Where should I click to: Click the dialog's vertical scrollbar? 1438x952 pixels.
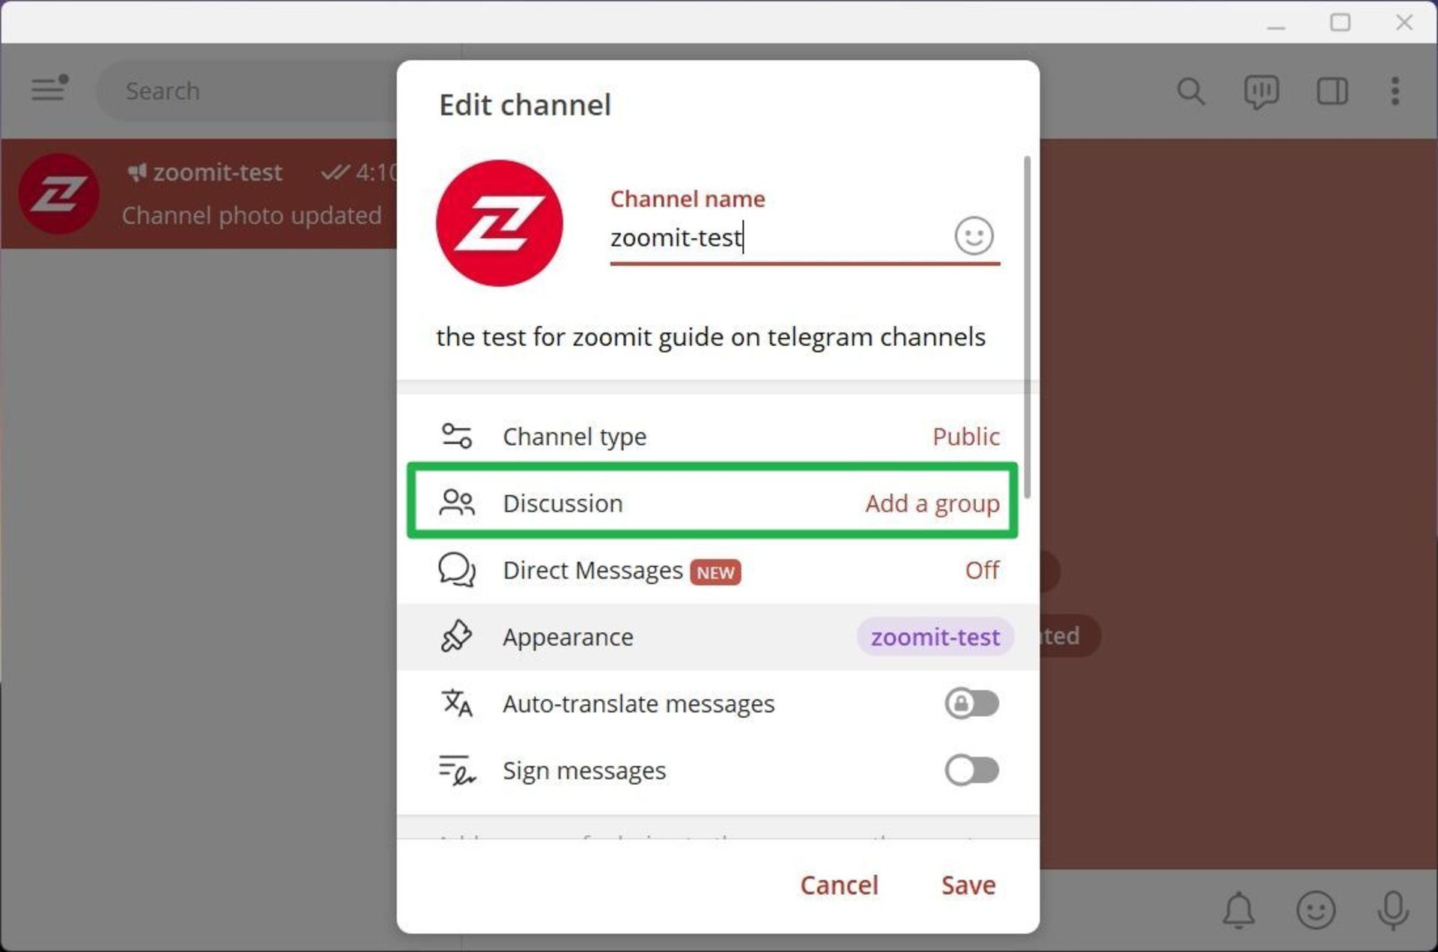(x=1027, y=326)
